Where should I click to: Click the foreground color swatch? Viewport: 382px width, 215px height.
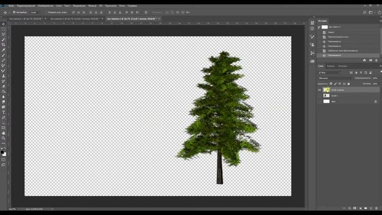2,152
